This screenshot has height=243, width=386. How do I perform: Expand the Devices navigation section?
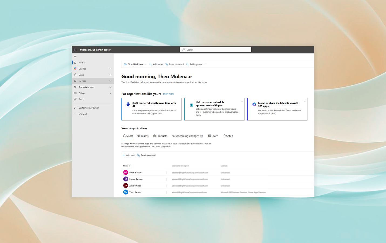pos(110,81)
